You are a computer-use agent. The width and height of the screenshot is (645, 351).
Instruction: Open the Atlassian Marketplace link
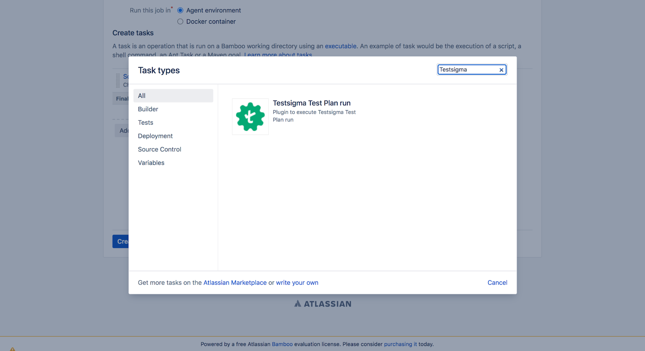(235, 282)
